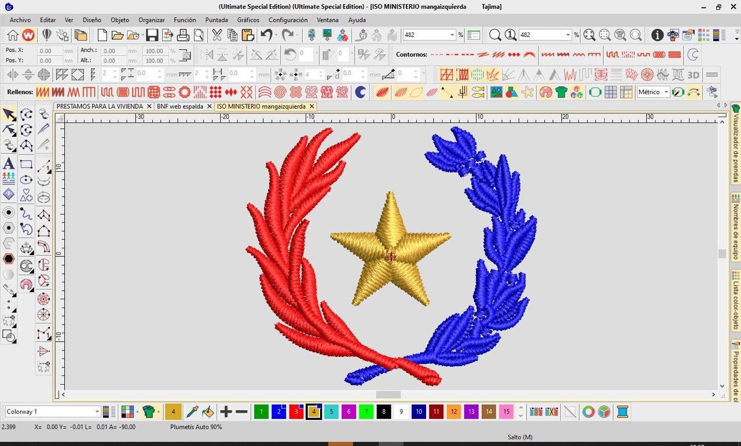The width and height of the screenshot is (741, 446).
Task: Click the Pos. X input field
Action: [x=50, y=51]
